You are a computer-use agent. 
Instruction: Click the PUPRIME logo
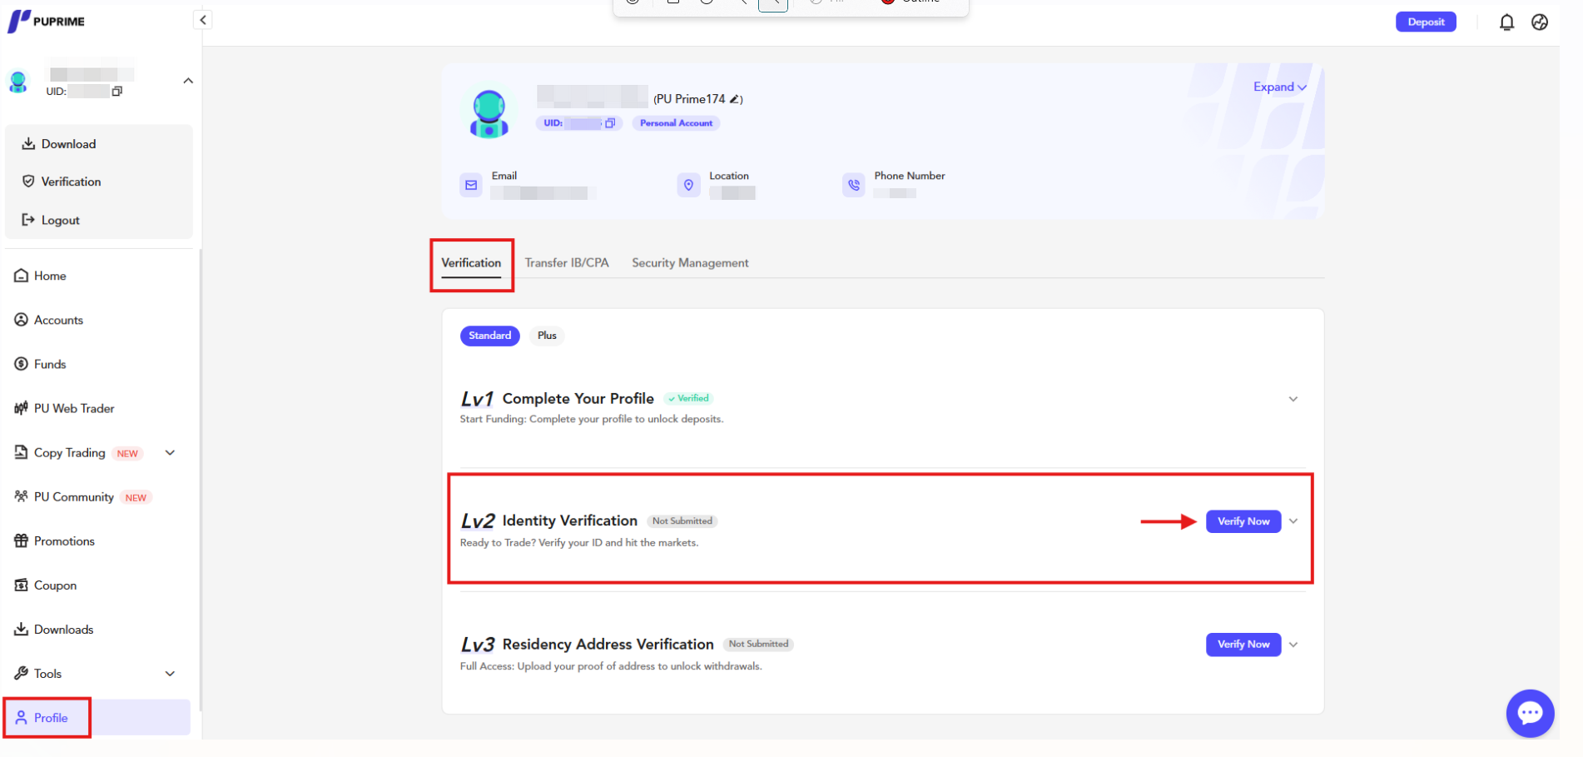47,21
